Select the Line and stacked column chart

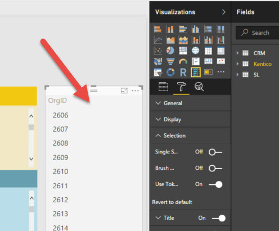click(x=196, y=40)
